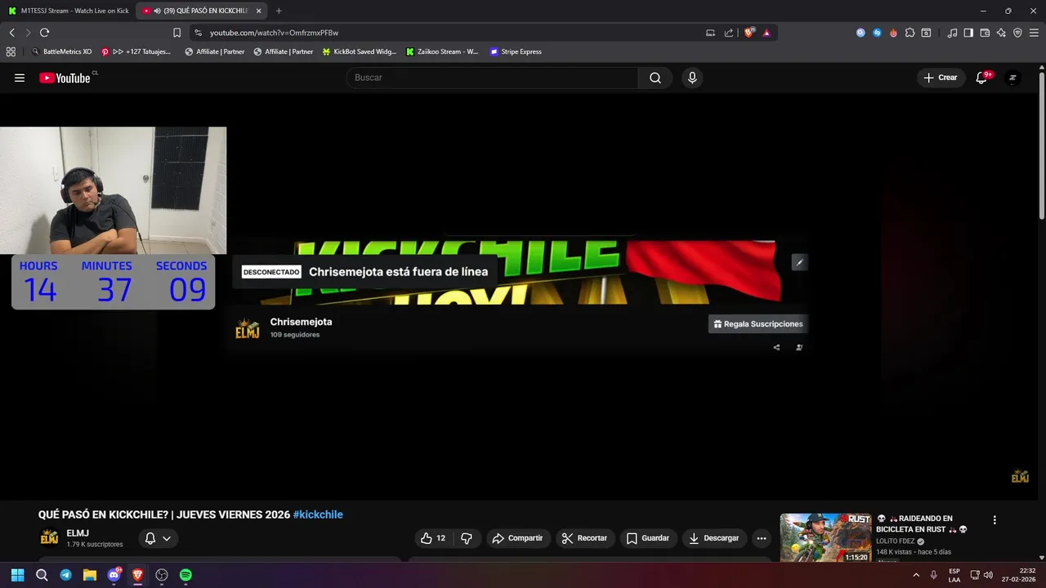Open the music note playlist icon

click(x=952, y=33)
